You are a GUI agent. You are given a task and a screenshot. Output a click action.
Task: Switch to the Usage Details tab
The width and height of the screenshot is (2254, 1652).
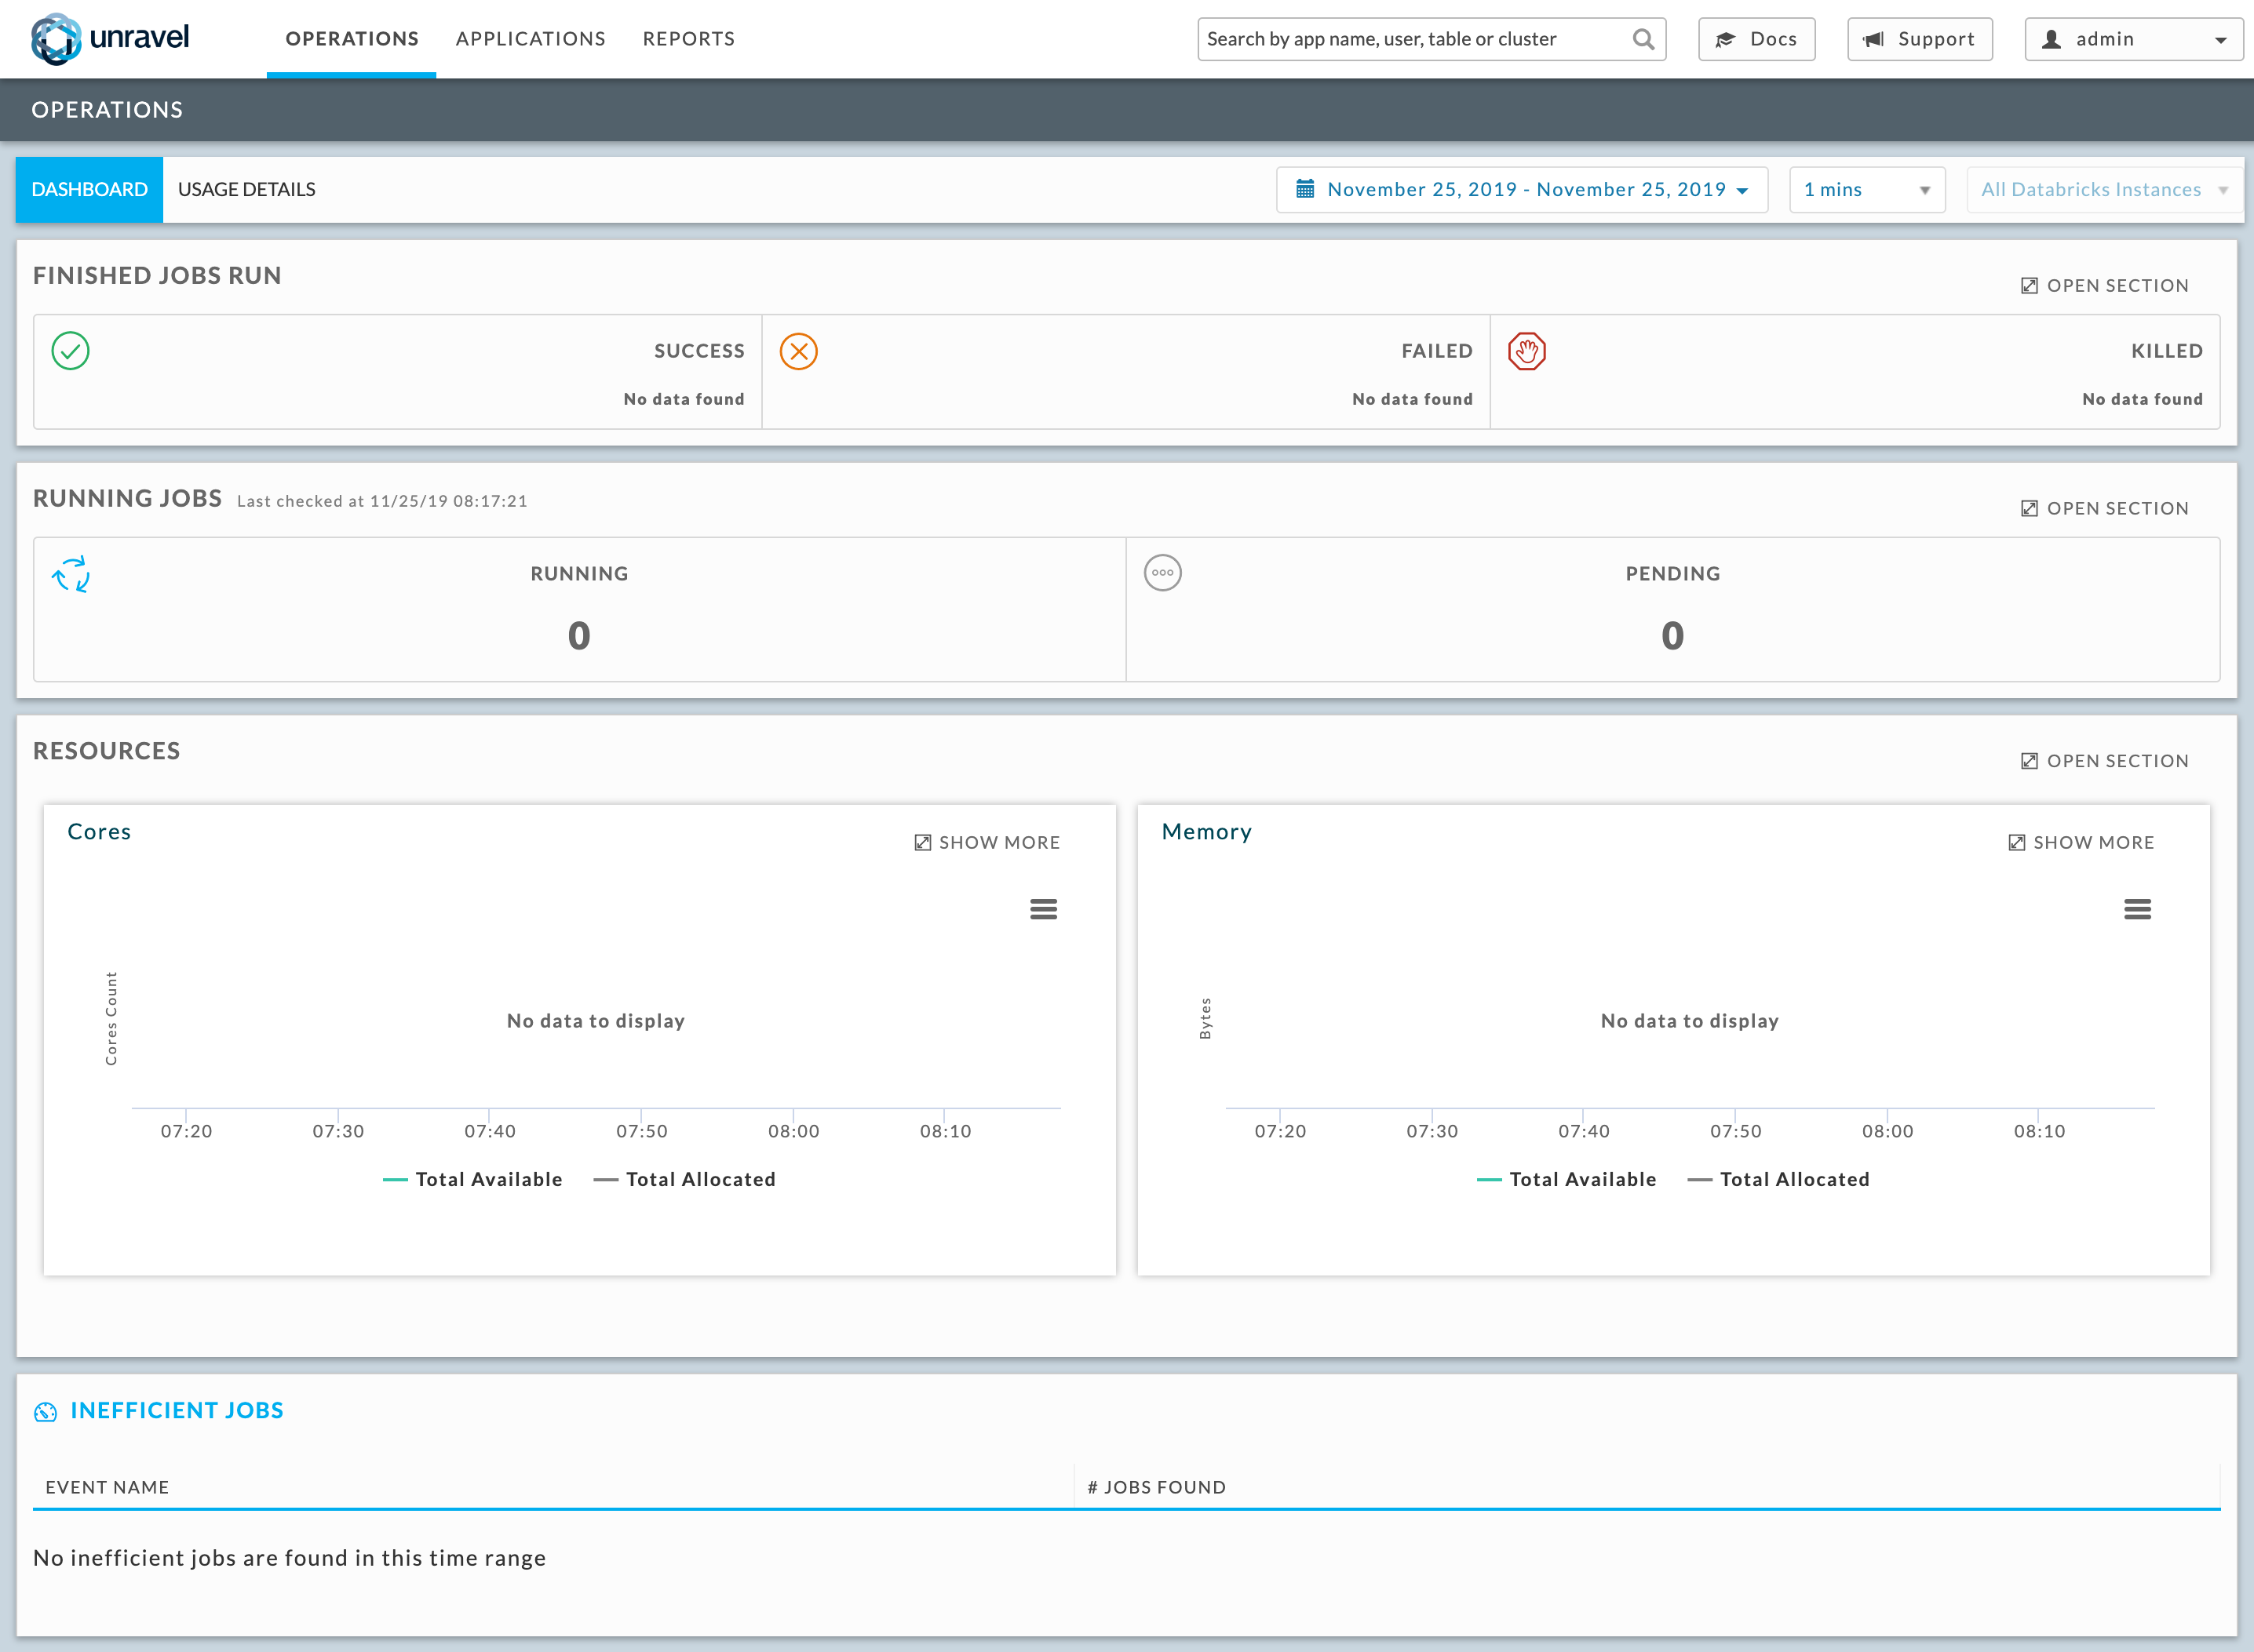pos(246,190)
